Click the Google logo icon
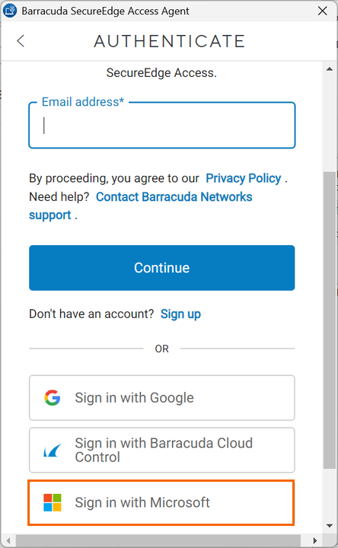Image resolution: width=338 pixels, height=548 pixels. coord(53,398)
